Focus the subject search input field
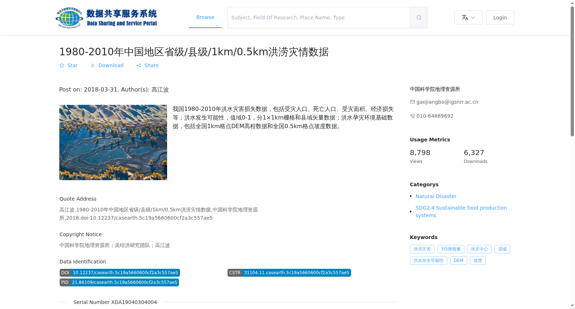This screenshot has width=575, height=309. pos(319,18)
